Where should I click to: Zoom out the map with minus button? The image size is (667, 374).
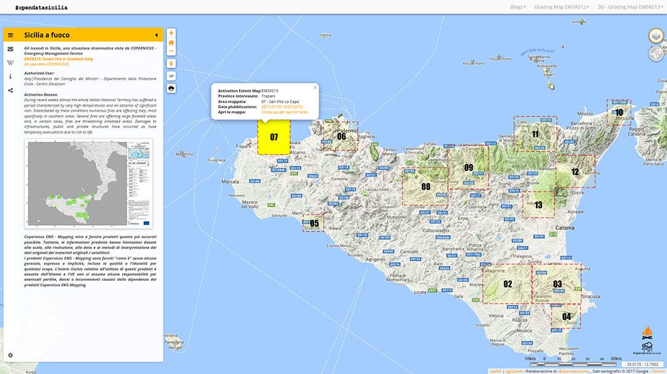[x=171, y=51]
